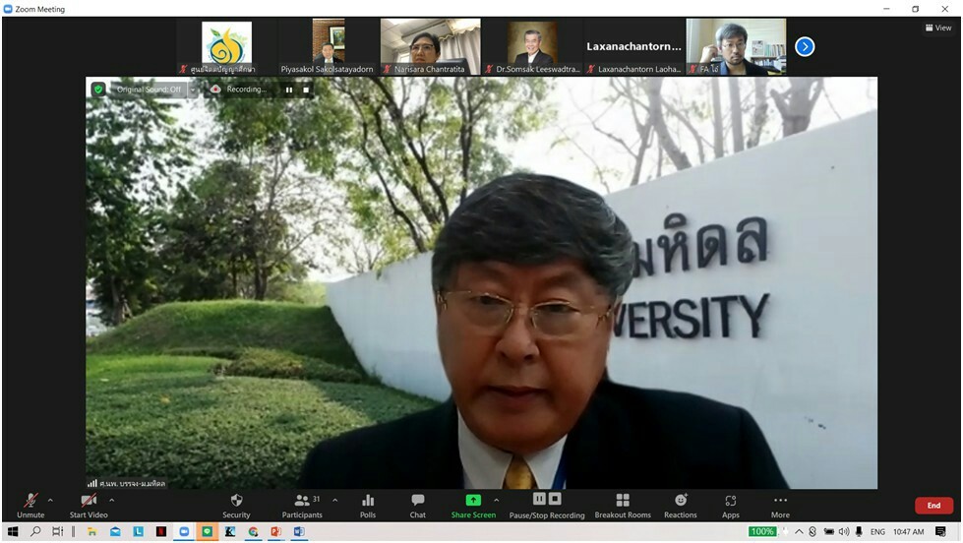
Task: Click the green encryption shield icon
Action: tap(98, 90)
